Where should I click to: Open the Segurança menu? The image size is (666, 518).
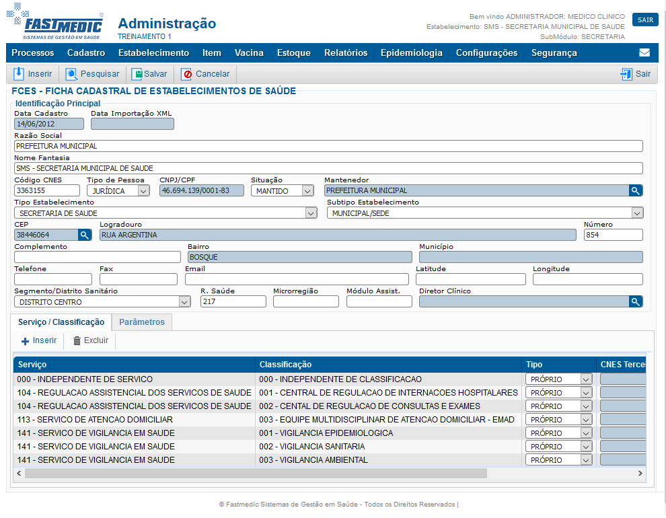(x=554, y=52)
